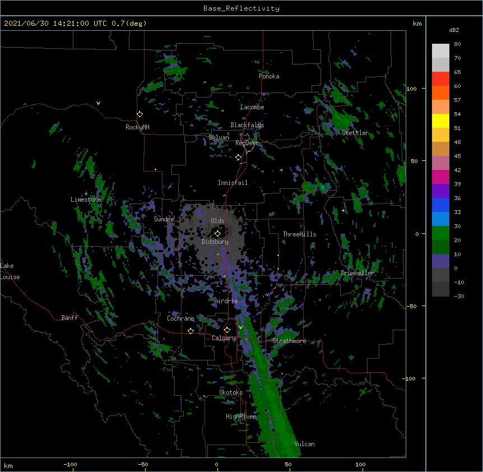Click the yellow diamond marker beside RockyMH
The image size is (483, 472).
[140, 114]
